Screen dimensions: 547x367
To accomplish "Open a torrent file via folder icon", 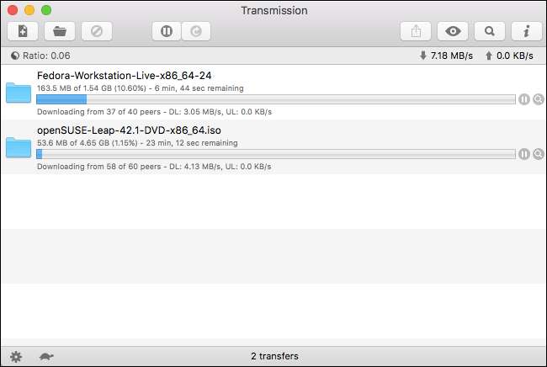I will click(x=60, y=31).
